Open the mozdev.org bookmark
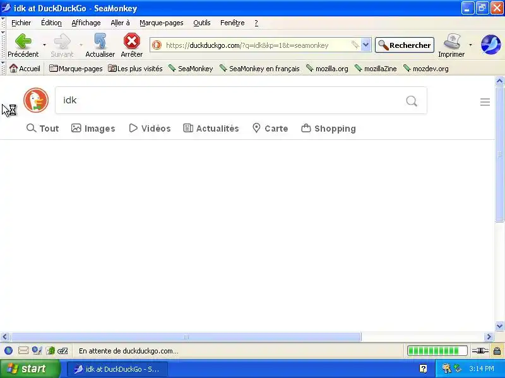 pos(425,69)
